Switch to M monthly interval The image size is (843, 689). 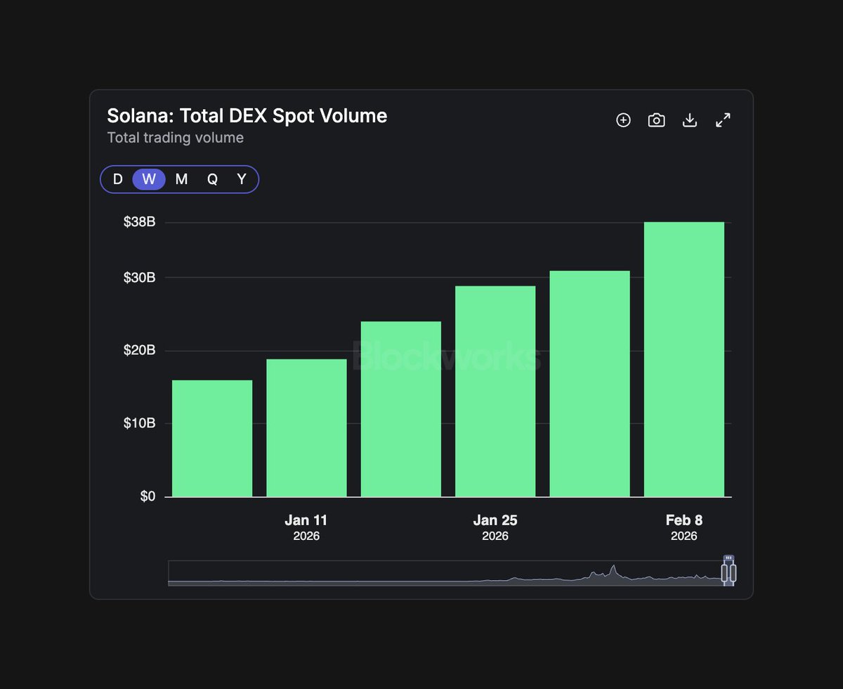(181, 179)
